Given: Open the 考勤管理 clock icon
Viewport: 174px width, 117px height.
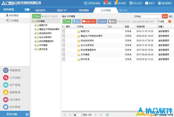Looking at the screenshot, I should click(x=6, y=70).
